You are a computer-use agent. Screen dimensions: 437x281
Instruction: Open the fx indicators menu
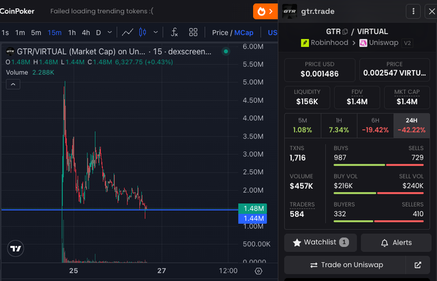pyautogui.click(x=174, y=33)
